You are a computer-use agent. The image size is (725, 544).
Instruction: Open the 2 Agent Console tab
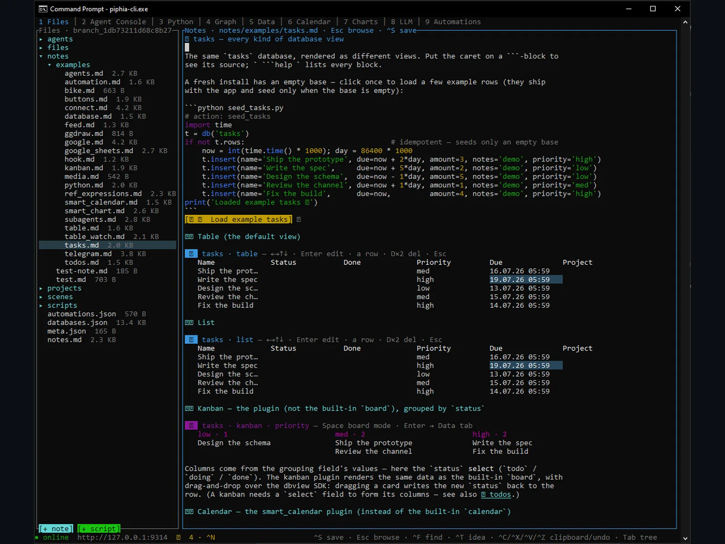114,22
